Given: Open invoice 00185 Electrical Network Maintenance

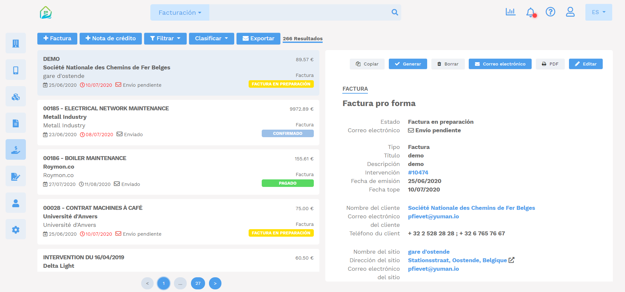Looking at the screenshot, I should coord(178,122).
